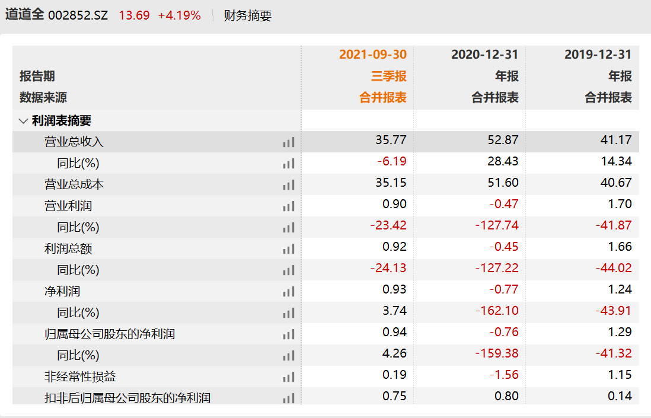
Task: Click chart icon beside 营业总成本
Action: point(289,185)
